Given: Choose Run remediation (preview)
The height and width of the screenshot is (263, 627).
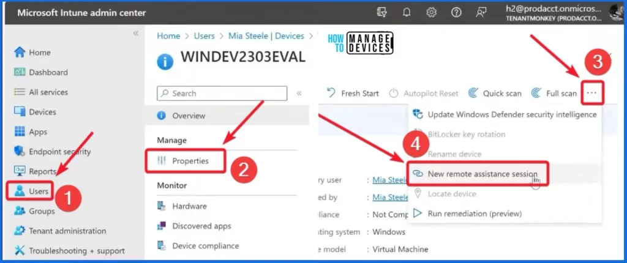Looking at the screenshot, I should point(505,213).
